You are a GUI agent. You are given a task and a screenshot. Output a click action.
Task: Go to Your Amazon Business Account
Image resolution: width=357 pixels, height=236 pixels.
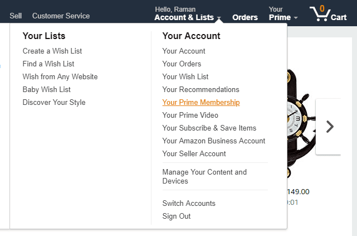213,141
